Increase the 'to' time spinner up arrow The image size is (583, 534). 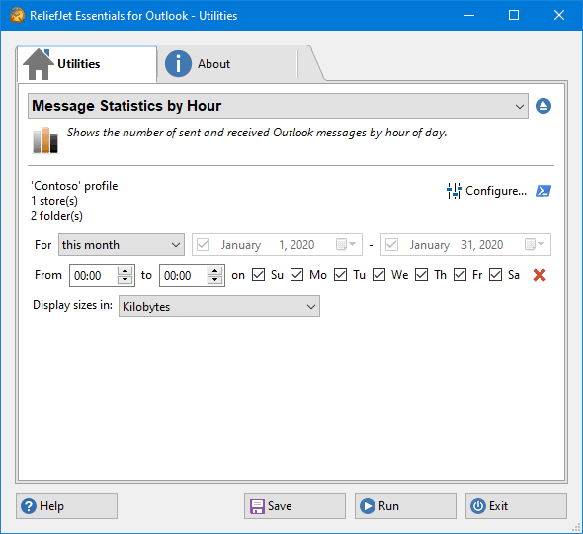click(x=214, y=271)
